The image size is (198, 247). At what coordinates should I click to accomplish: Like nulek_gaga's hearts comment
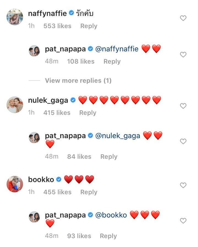[183, 106]
